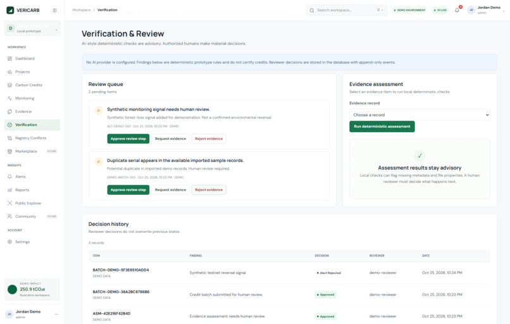Click Approved badge in Evidence assessment row

click(325, 316)
